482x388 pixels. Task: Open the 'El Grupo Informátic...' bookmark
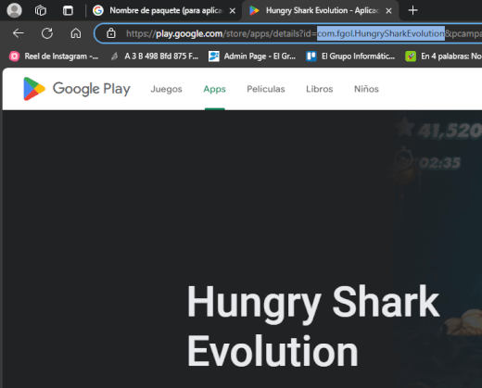pyautogui.click(x=350, y=56)
